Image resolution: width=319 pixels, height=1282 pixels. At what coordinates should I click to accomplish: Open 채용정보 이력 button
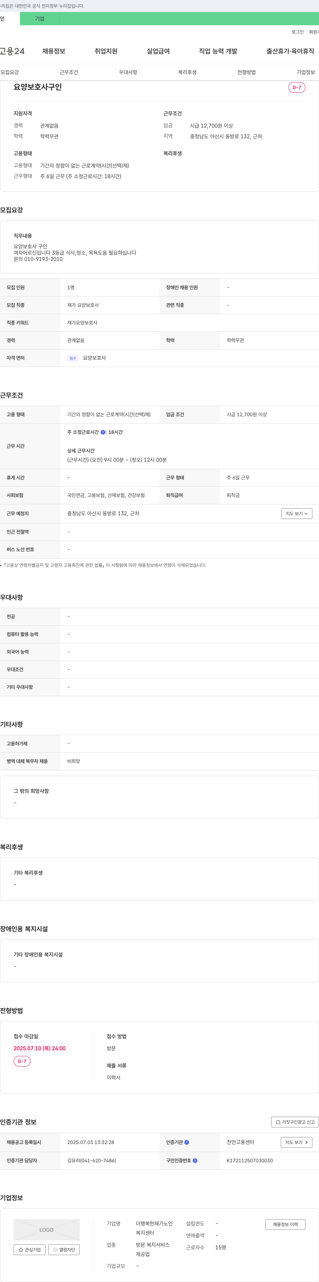[285, 1224]
